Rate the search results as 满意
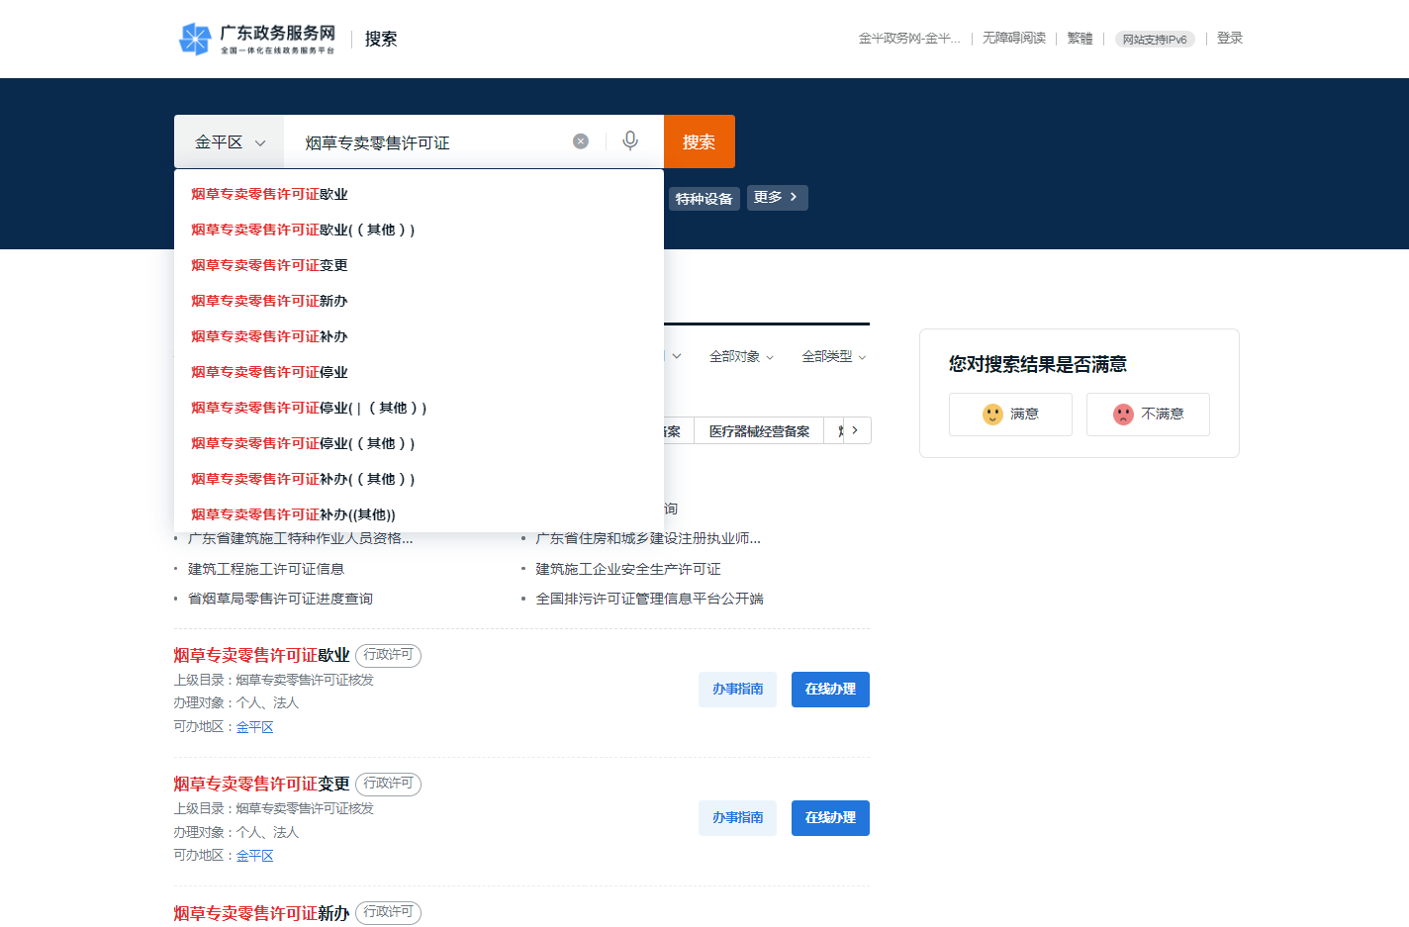 click(1010, 415)
